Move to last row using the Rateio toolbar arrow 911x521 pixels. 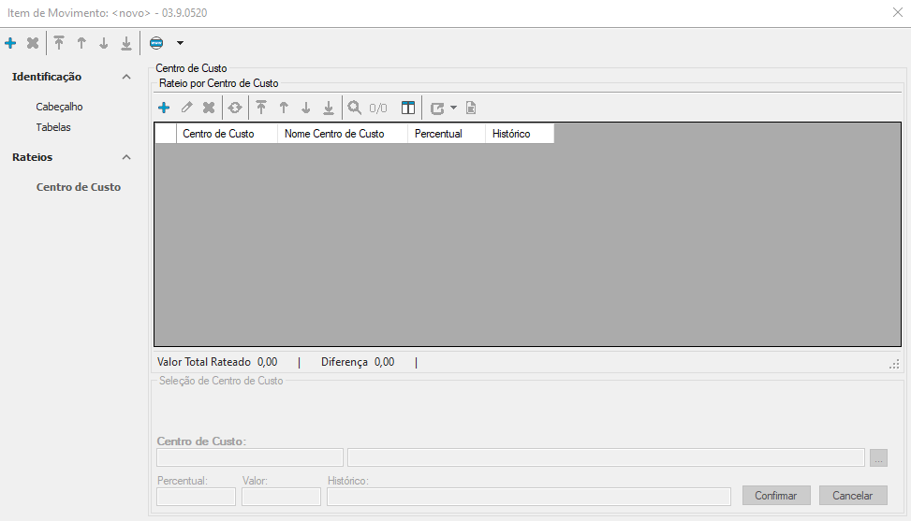click(329, 108)
